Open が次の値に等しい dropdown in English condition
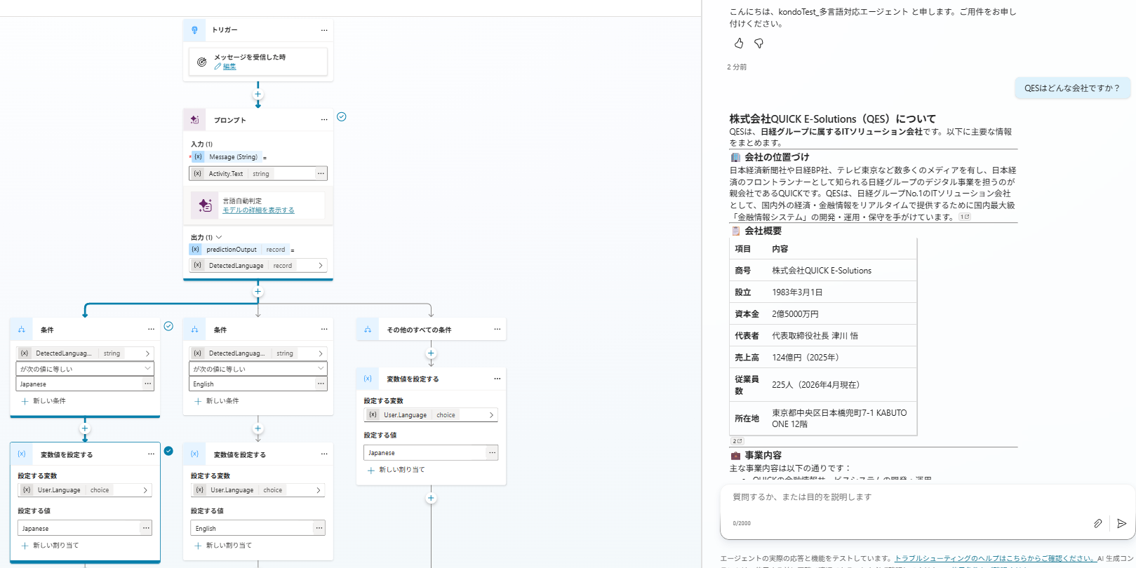 click(258, 369)
